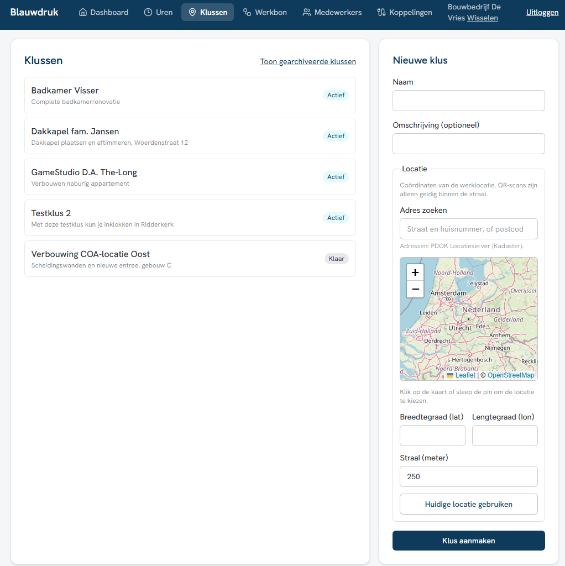Click the Straal (meter) field

pyautogui.click(x=469, y=476)
